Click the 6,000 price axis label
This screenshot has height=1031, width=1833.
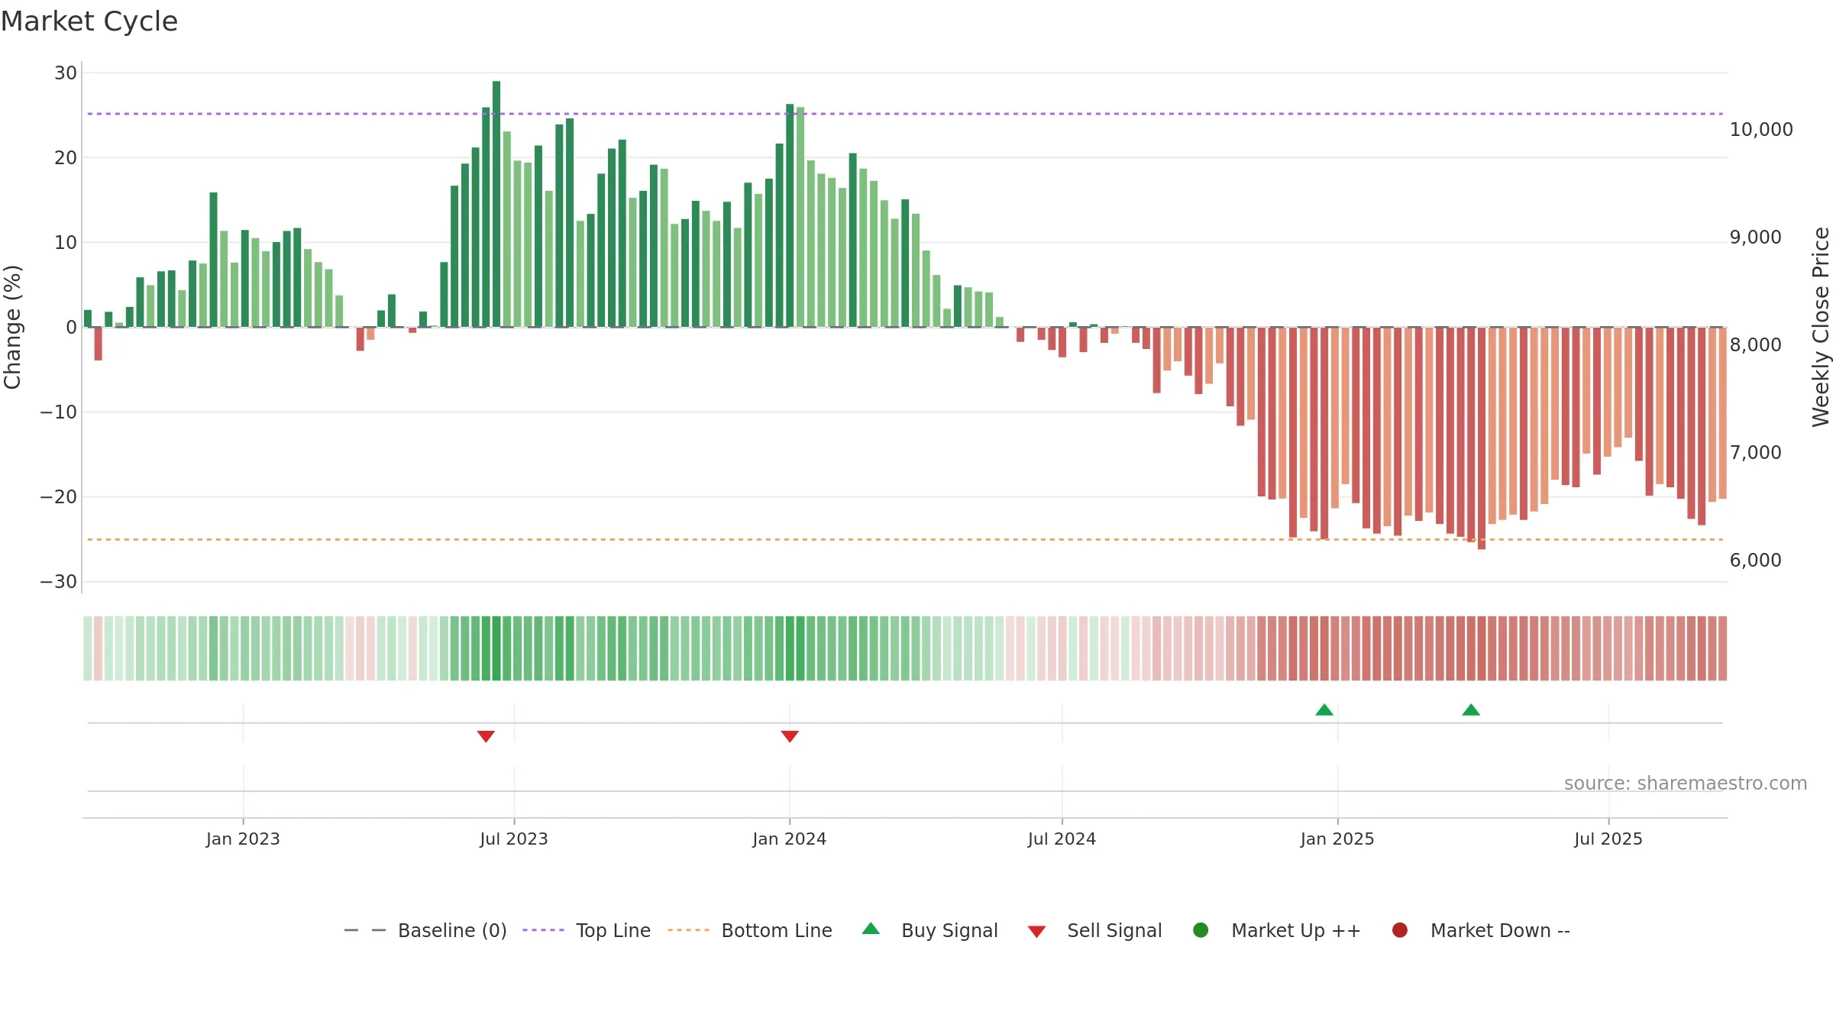(x=1755, y=561)
